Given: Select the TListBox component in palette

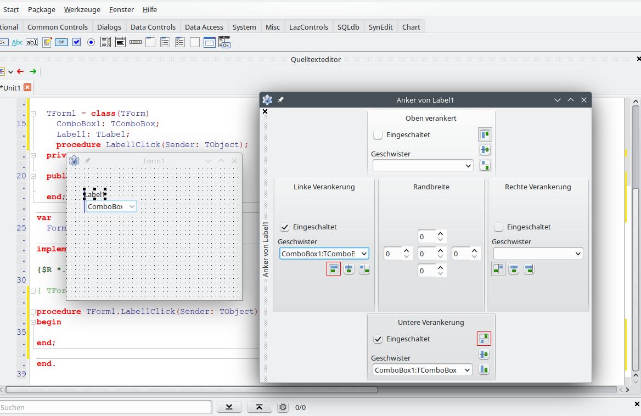Looking at the screenshot, I should (105, 42).
